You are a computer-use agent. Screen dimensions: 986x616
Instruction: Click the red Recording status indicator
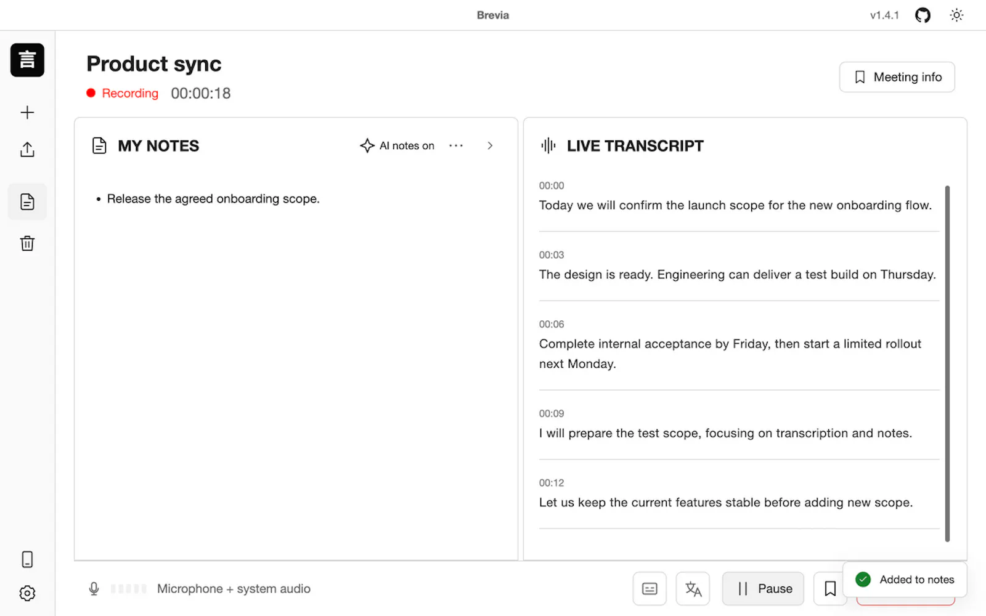pos(123,93)
